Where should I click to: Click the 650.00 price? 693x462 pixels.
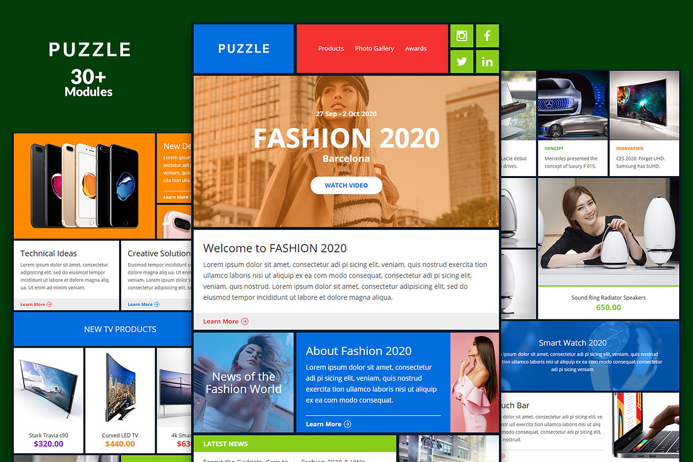click(609, 307)
